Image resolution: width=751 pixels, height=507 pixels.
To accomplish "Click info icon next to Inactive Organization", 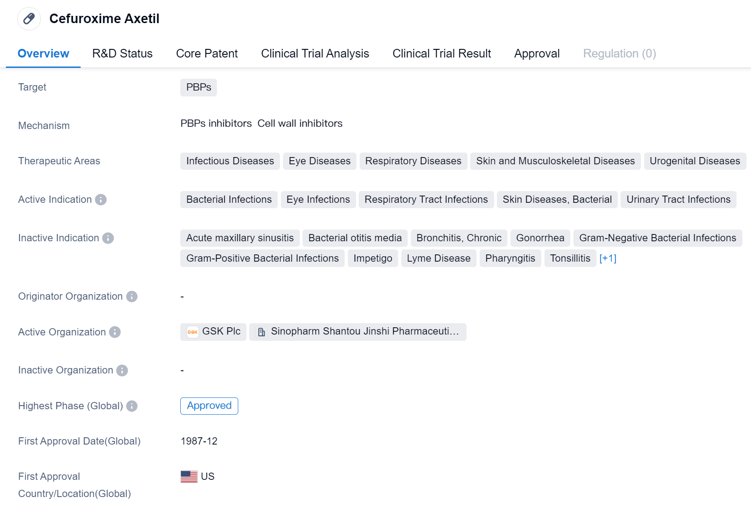I will point(122,370).
